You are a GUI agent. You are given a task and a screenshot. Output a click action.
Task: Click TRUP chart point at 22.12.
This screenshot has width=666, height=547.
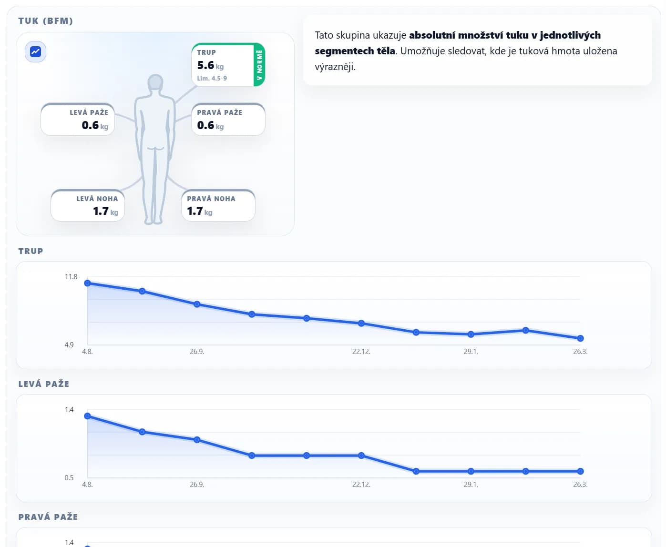pyautogui.click(x=361, y=323)
